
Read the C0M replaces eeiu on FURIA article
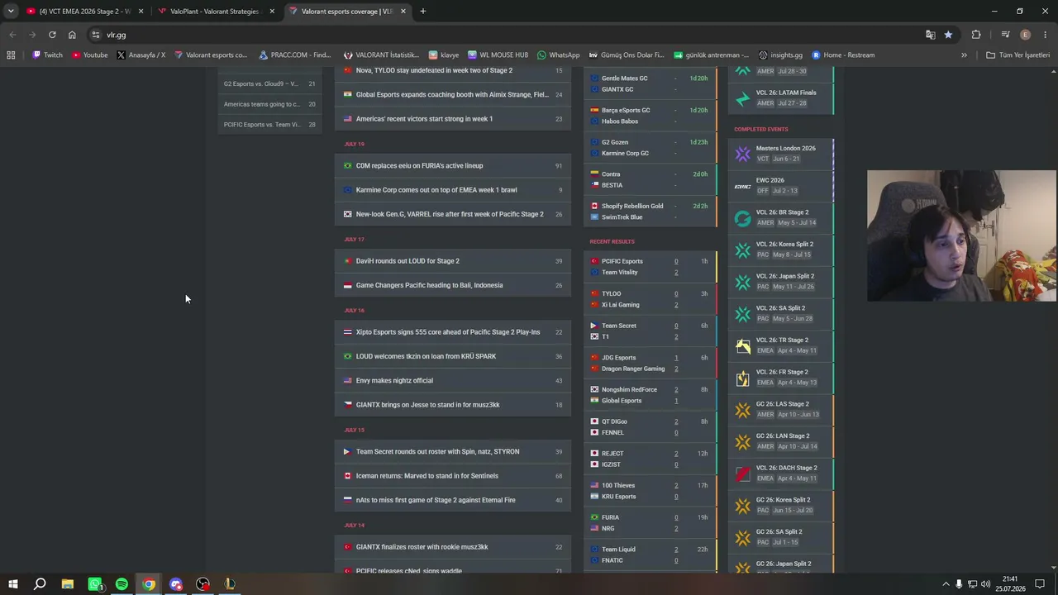(x=453, y=166)
